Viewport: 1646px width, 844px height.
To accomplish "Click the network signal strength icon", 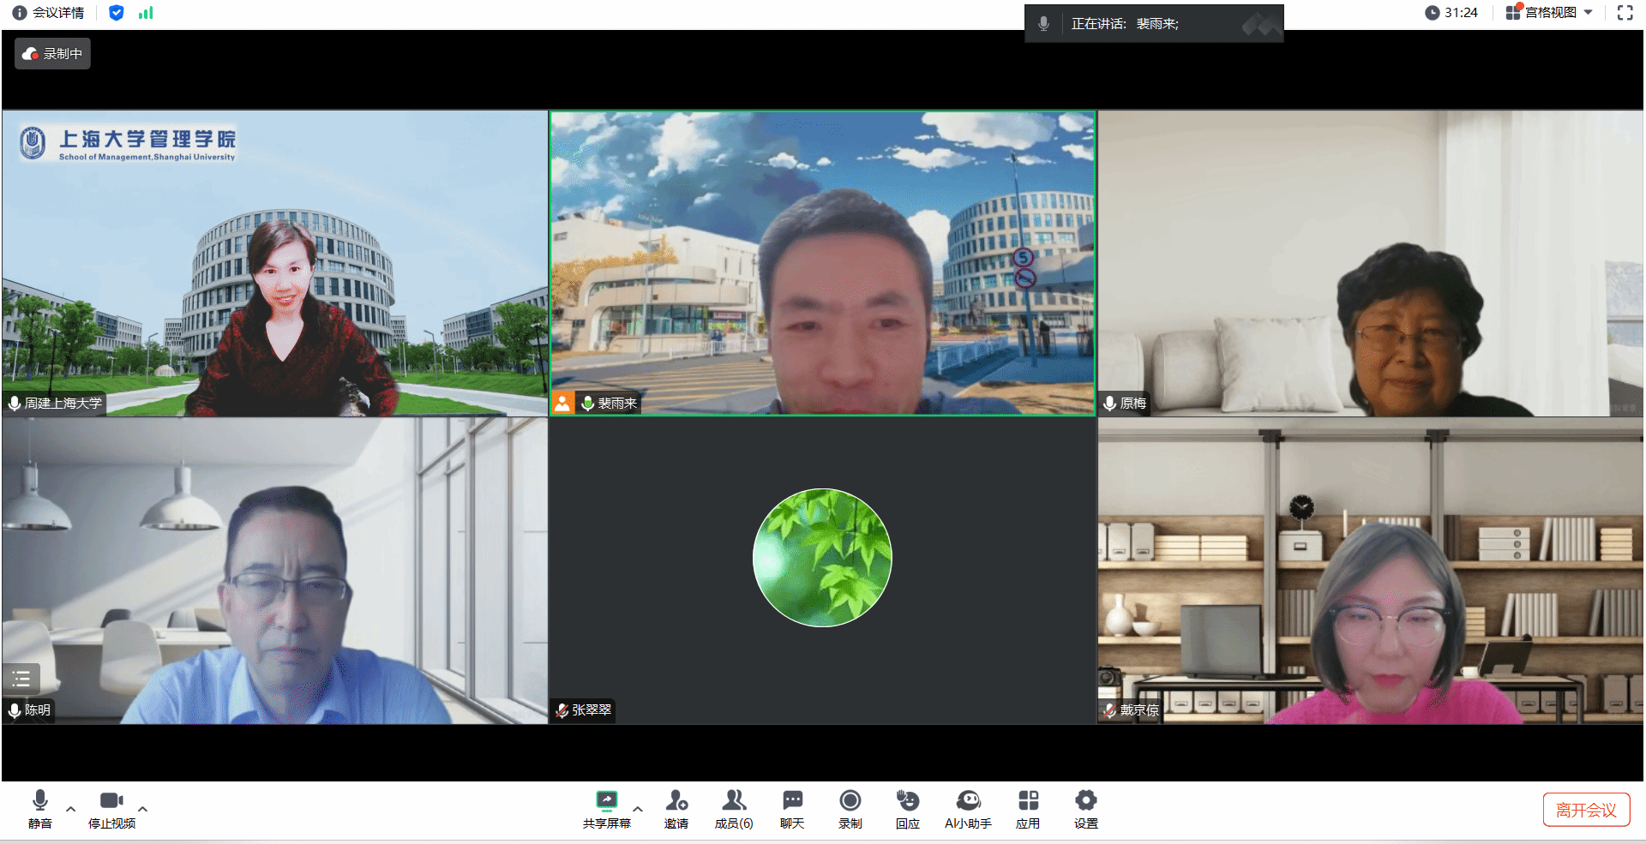I will tap(146, 13).
